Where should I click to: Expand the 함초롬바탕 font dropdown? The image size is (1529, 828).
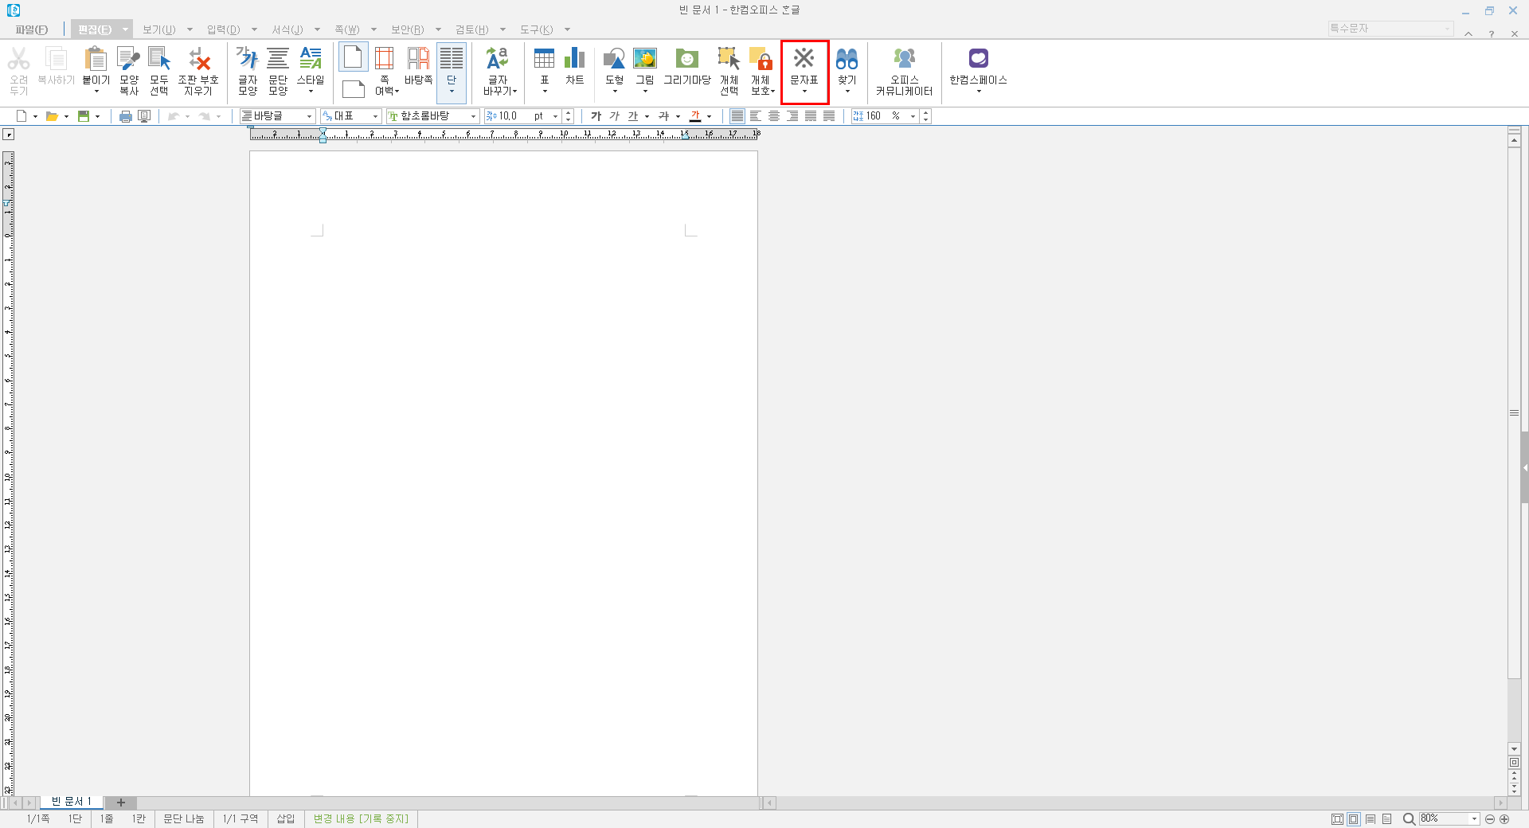[473, 116]
